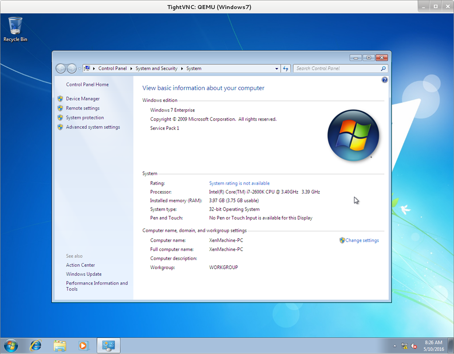
Task: Open recent pages dropdown next to Forward
Action: click(79, 69)
